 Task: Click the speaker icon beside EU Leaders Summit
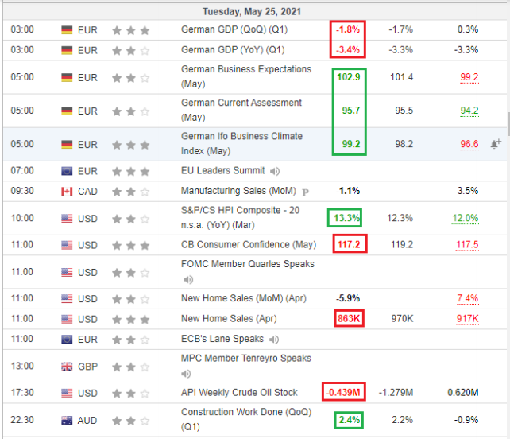275,171
